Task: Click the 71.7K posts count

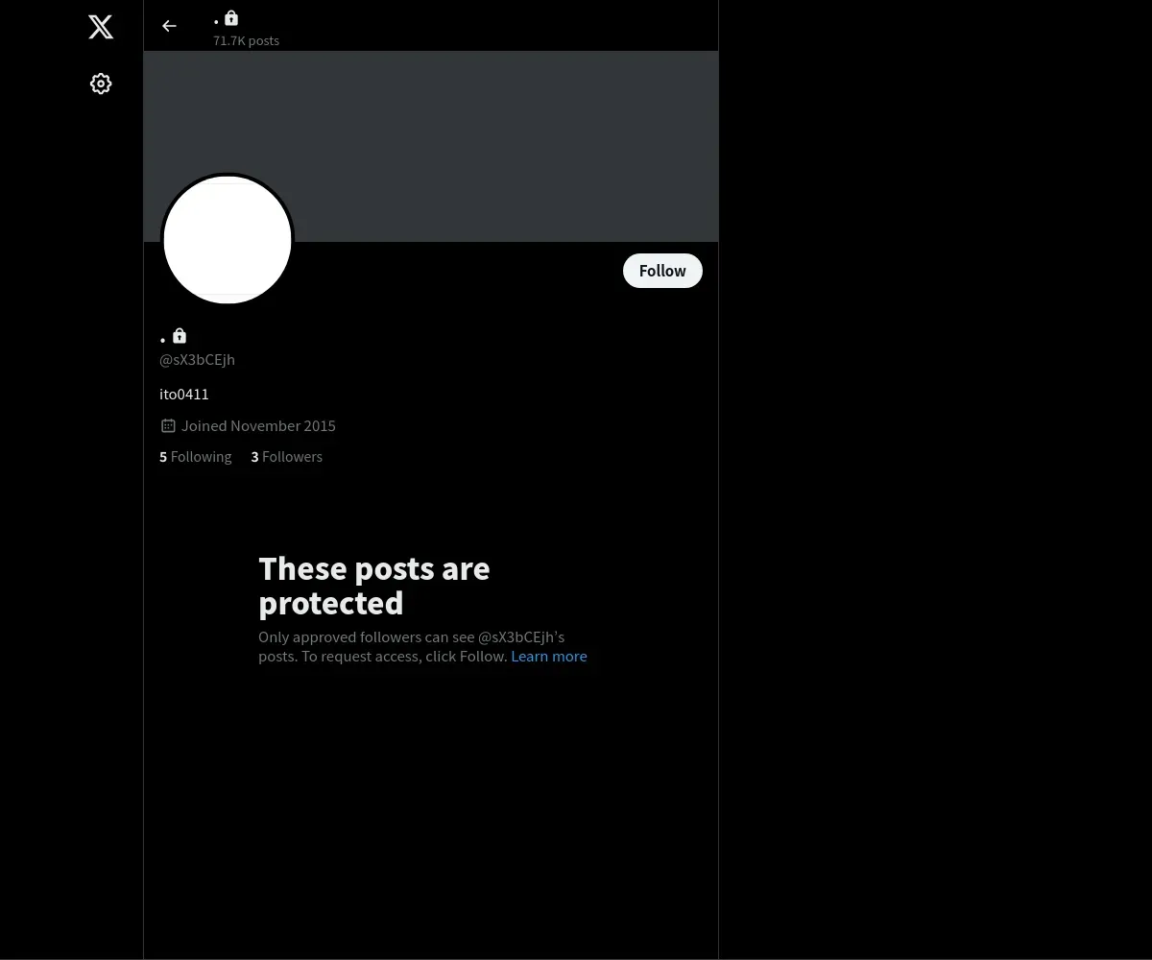Action: (246, 40)
